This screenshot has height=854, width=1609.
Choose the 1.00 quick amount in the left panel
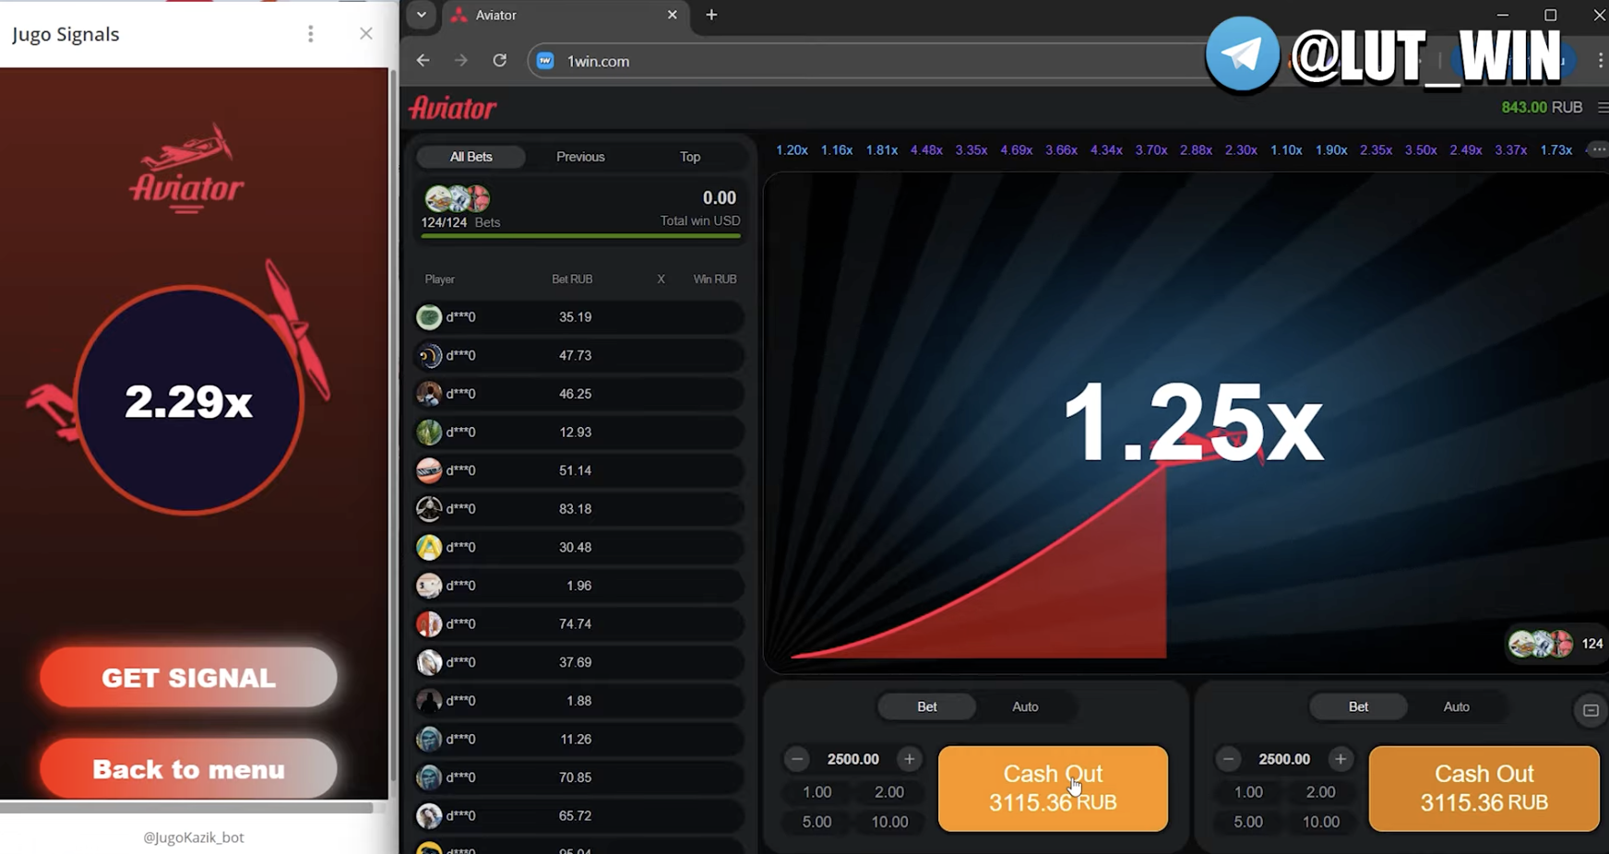816,792
